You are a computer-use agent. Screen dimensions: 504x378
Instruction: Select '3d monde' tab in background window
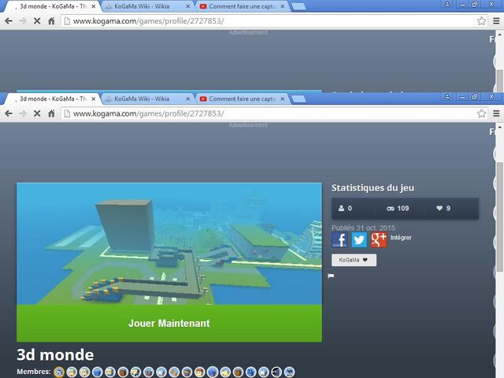[x=51, y=6]
